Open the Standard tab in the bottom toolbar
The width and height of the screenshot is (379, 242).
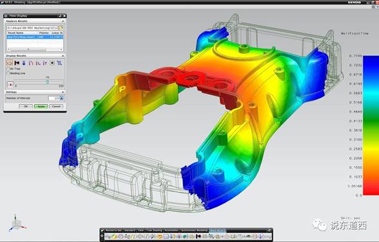point(130,230)
